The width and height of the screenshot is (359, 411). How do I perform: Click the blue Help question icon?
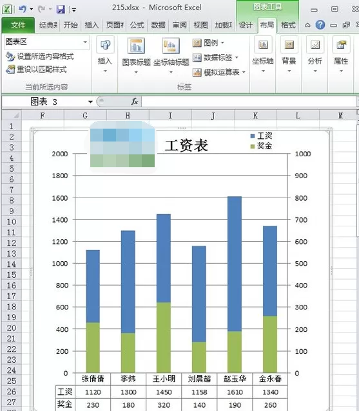[320, 25]
